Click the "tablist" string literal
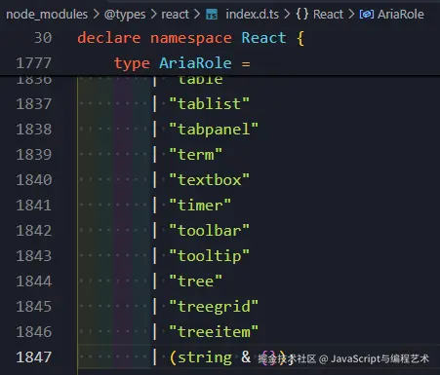This screenshot has width=440, height=375. [x=210, y=104]
